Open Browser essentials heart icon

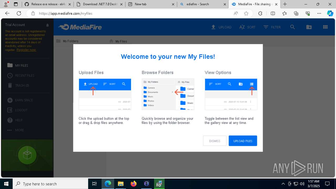tap(308, 13)
